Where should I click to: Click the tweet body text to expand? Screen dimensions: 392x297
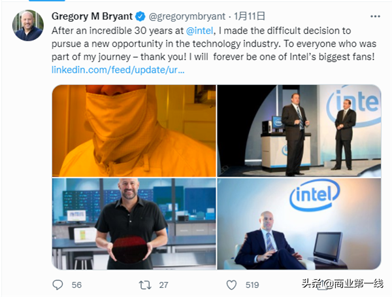pyautogui.click(x=214, y=44)
